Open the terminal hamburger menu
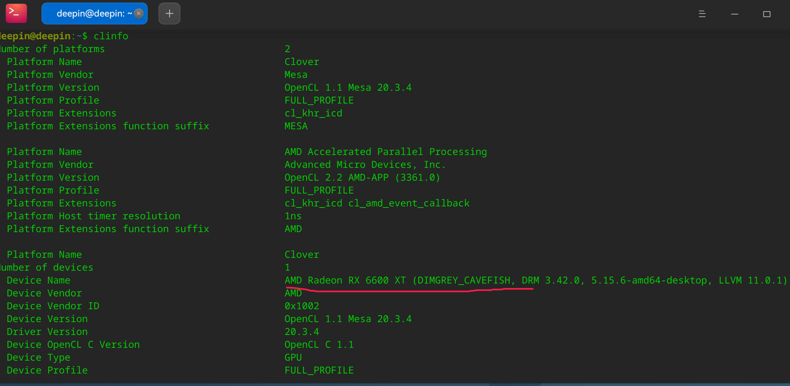This screenshot has height=386, width=790. [702, 14]
